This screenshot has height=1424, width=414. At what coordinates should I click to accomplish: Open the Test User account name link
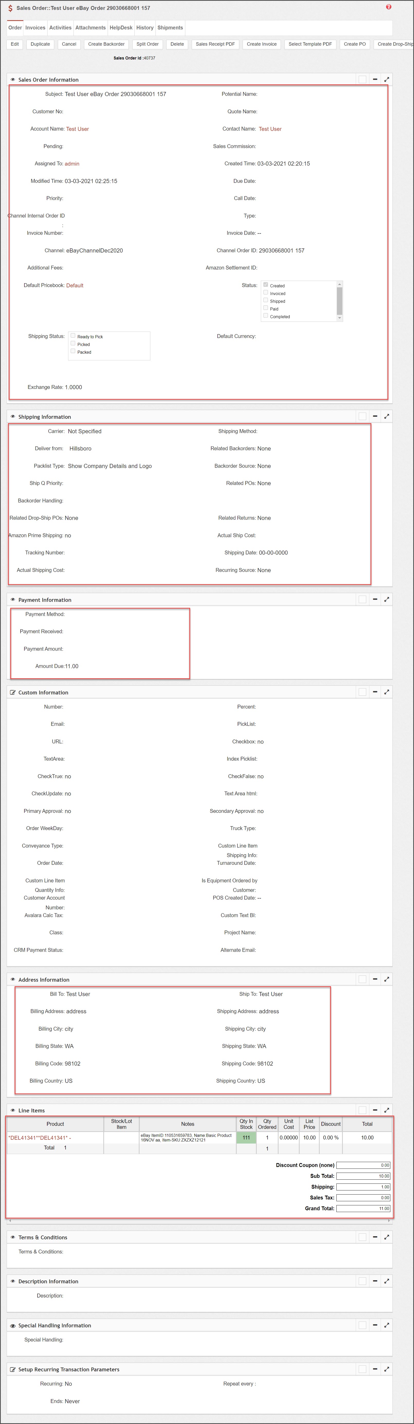[77, 129]
